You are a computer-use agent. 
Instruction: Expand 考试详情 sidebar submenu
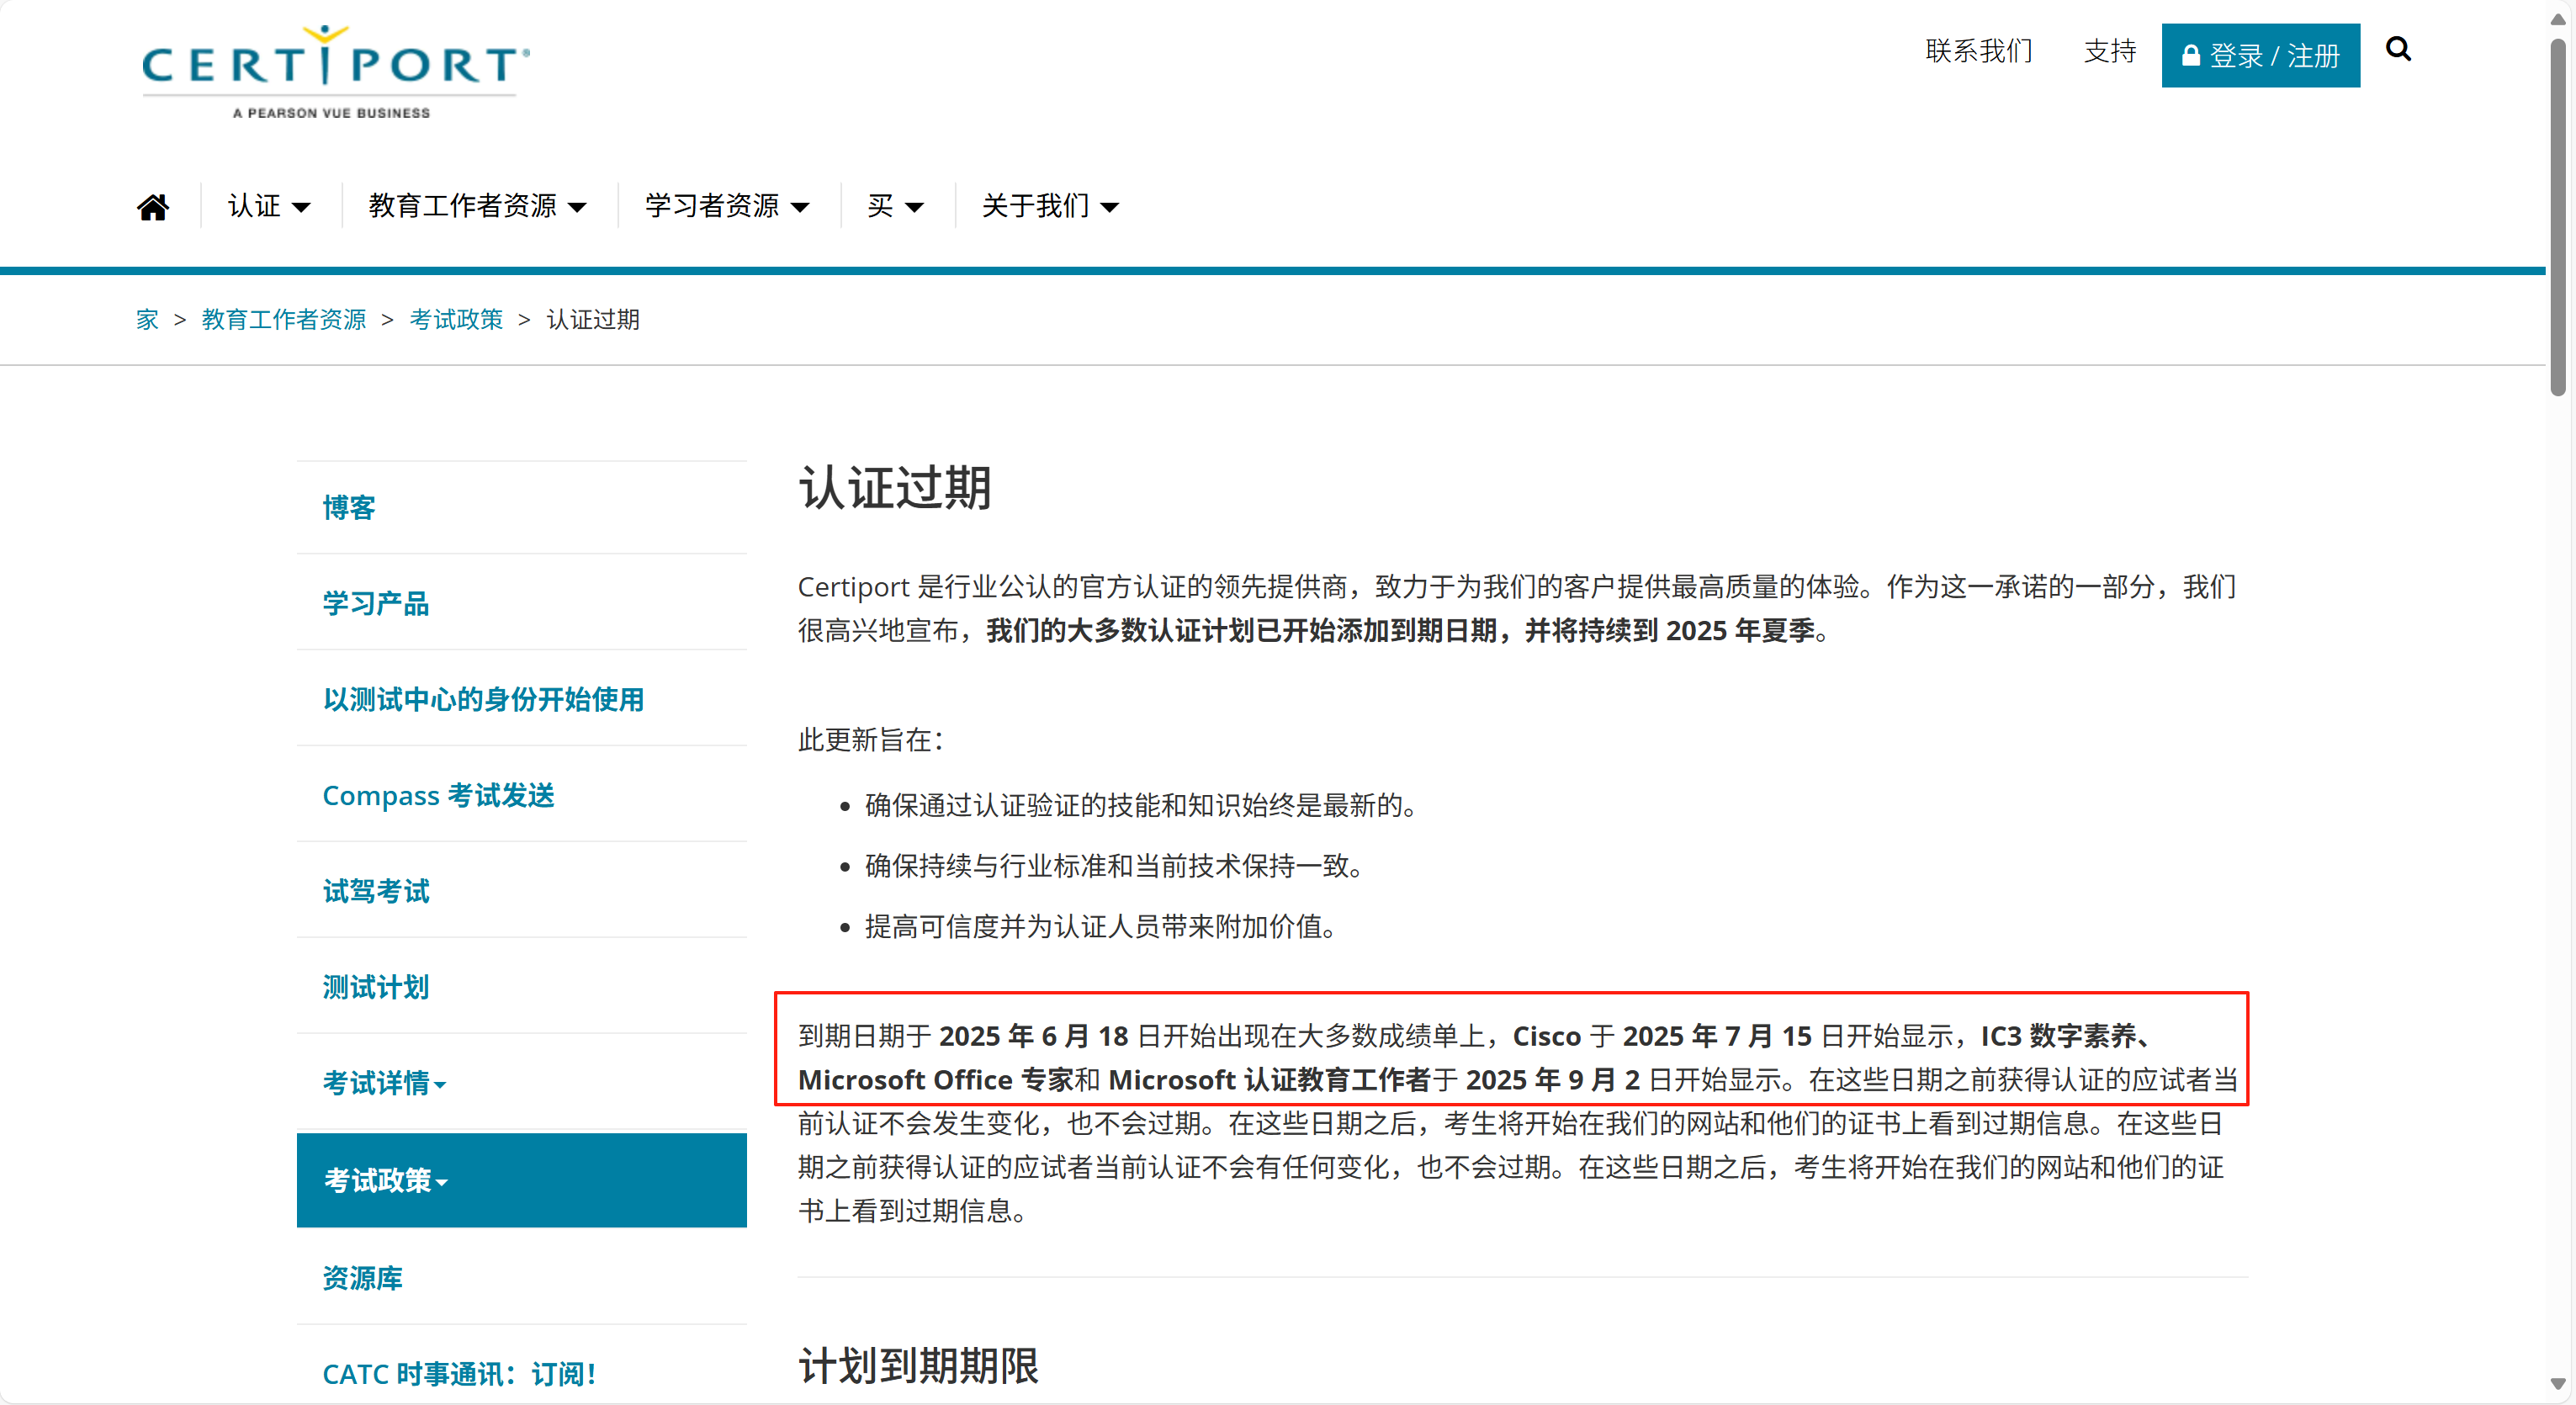(x=384, y=1083)
